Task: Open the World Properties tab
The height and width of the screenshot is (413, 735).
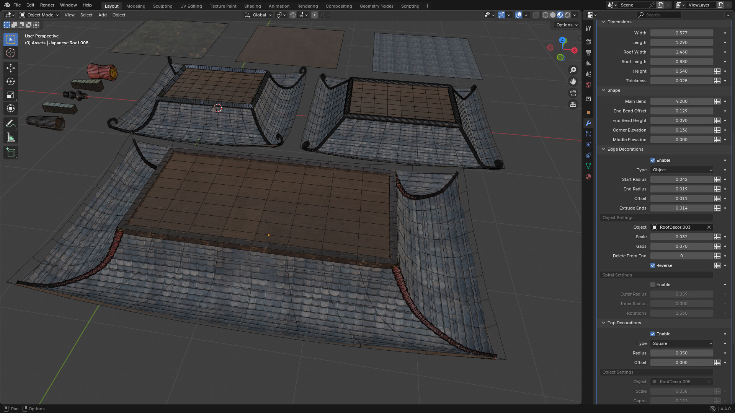Action: coord(588,85)
